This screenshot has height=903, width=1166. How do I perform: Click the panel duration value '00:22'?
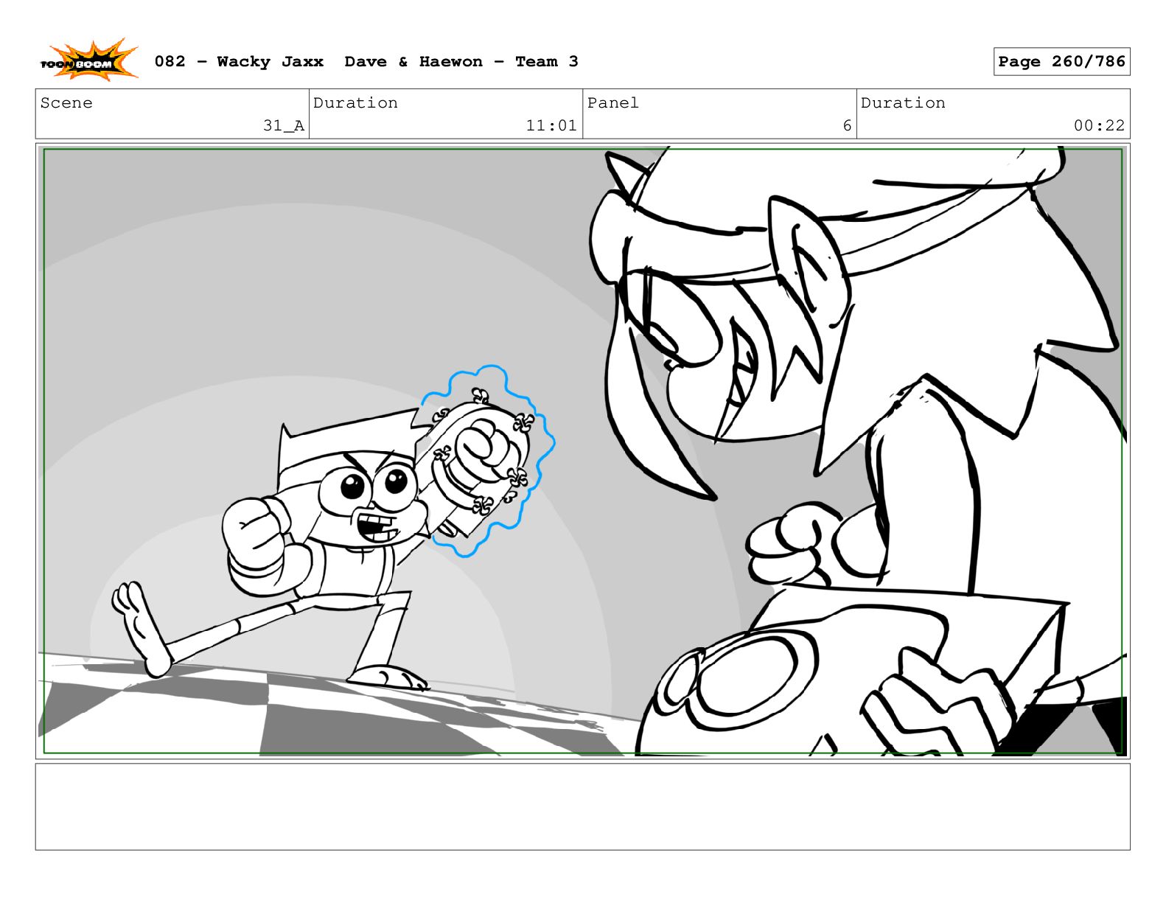pyautogui.click(x=1099, y=126)
